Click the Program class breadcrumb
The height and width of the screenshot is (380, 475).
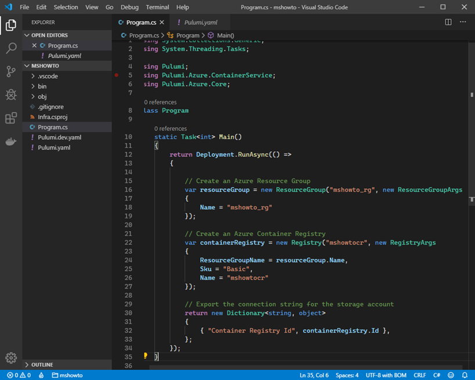[x=183, y=35]
